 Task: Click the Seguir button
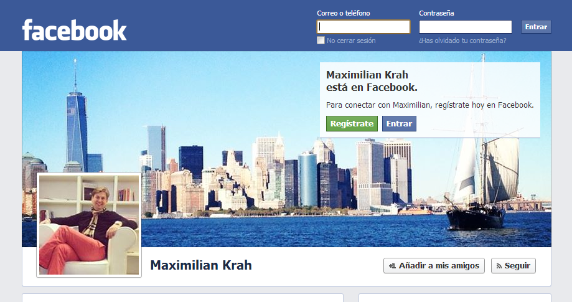(x=513, y=265)
